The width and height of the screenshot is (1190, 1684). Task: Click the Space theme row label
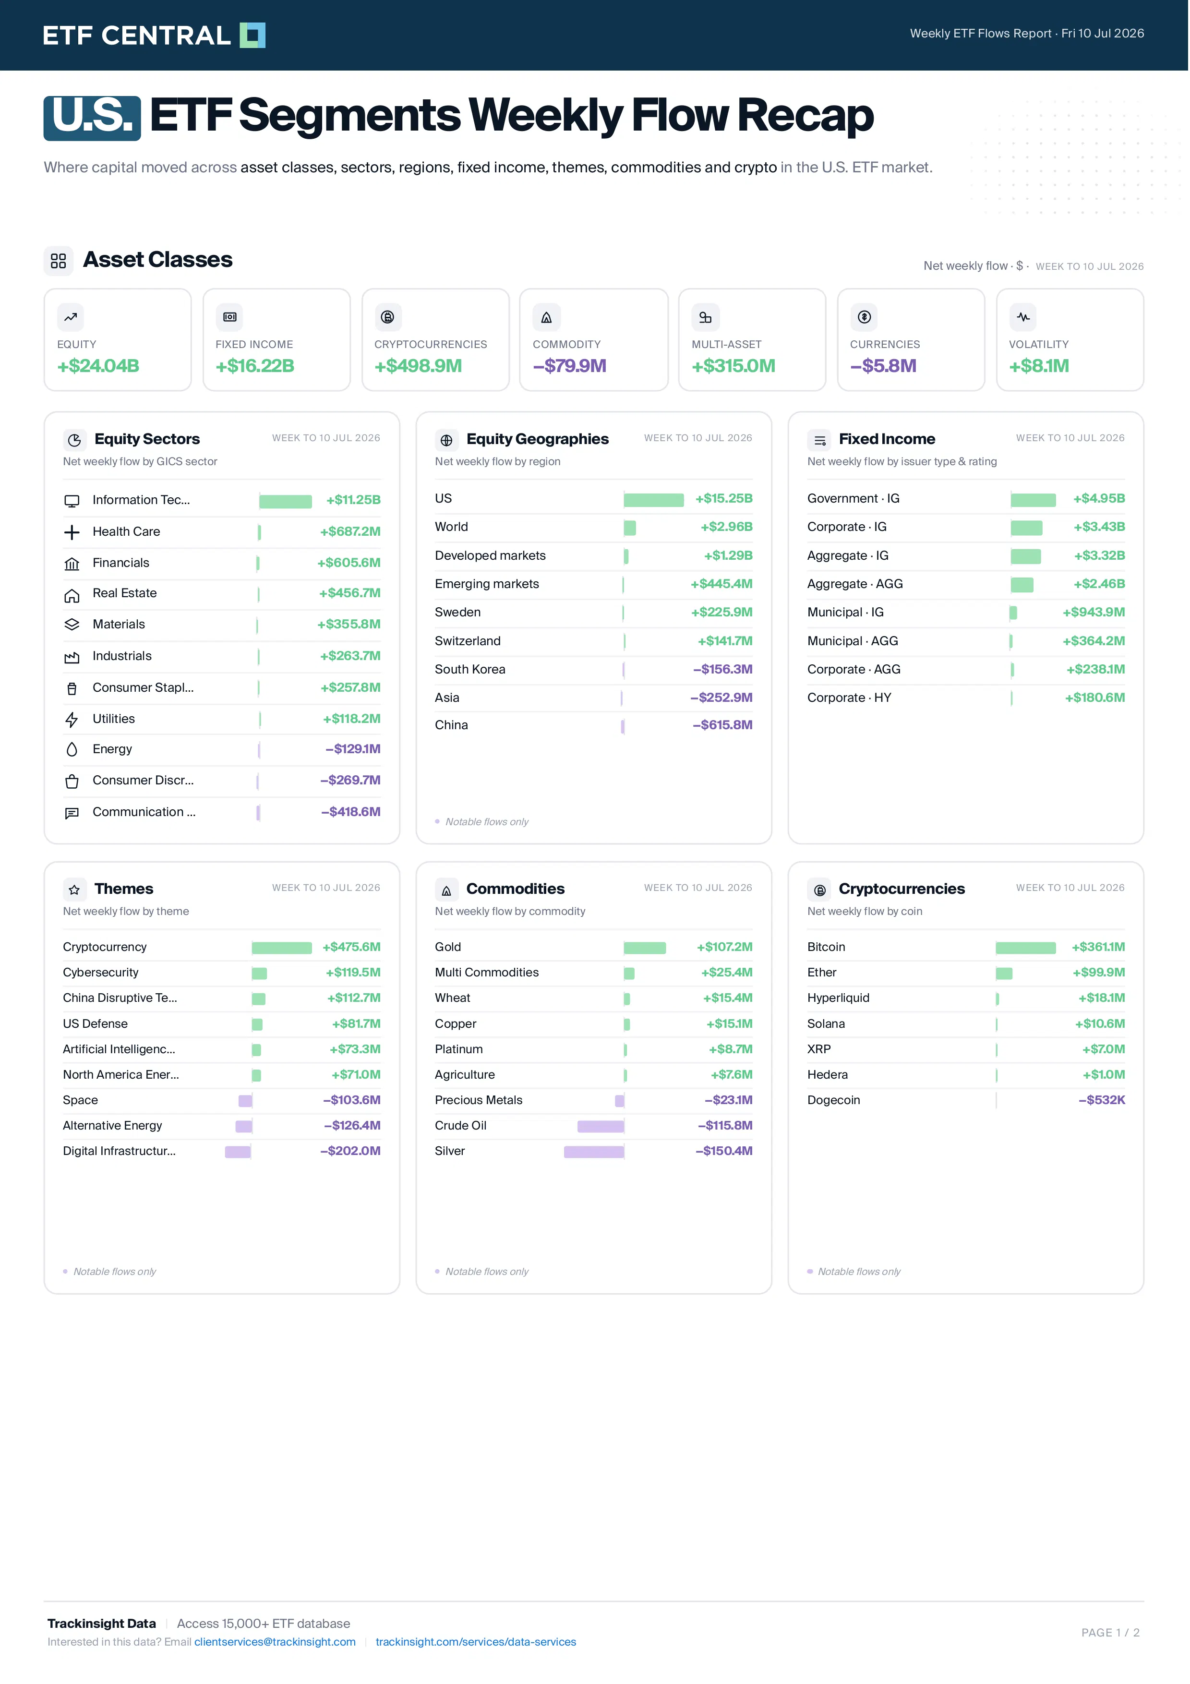(x=81, y=1100)
